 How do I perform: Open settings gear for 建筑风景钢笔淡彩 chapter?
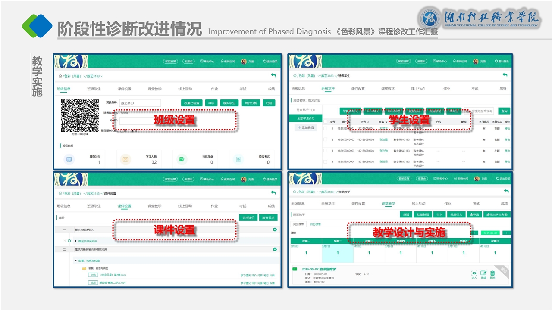pos(275,249)
